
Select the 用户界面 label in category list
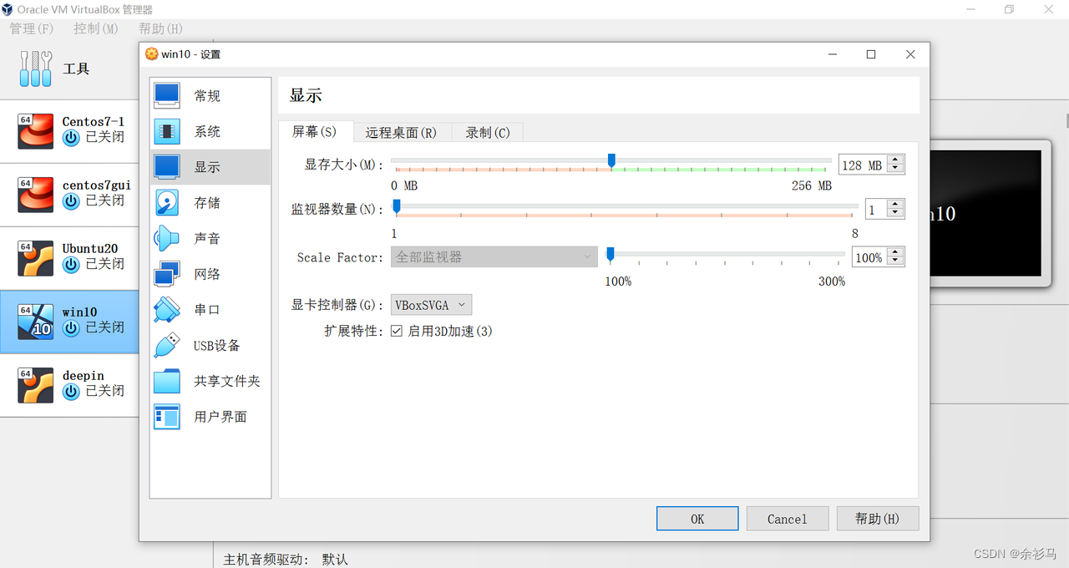click(x=220, y=417)
